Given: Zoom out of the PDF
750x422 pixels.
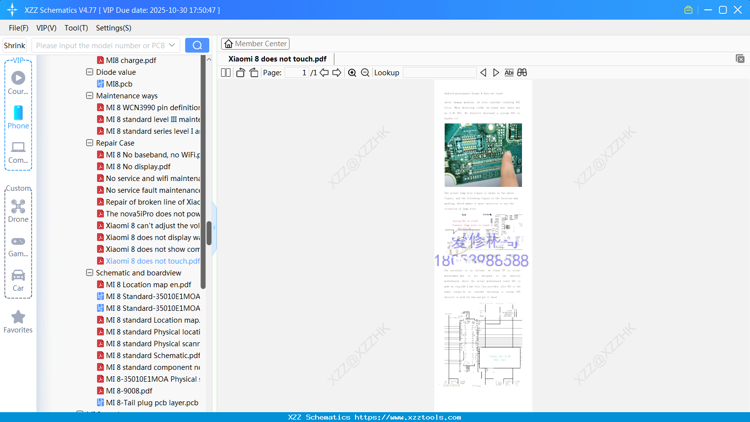Looking at the screenshot, I should point(365,73).
